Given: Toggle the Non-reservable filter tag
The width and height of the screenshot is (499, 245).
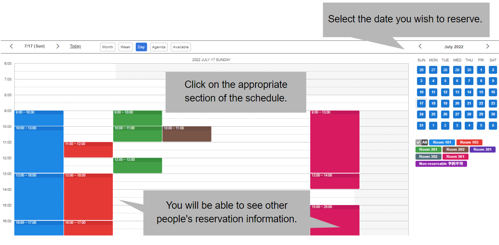Looking at the screenshot, I should tap(441, 164).
